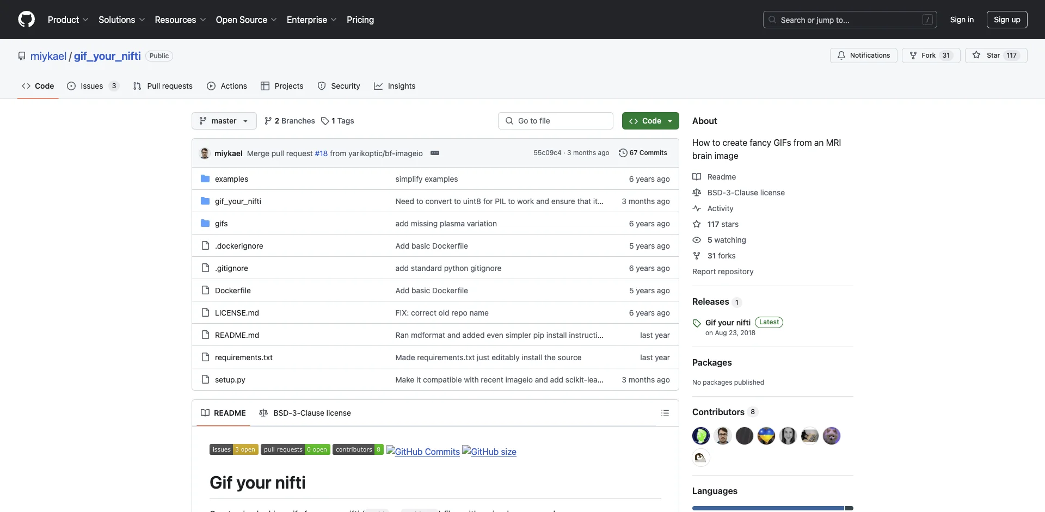Image resolution: width=1045 pixels, height=512 pixels.
Task: Open the Pricing page
Action: point(360,20)
